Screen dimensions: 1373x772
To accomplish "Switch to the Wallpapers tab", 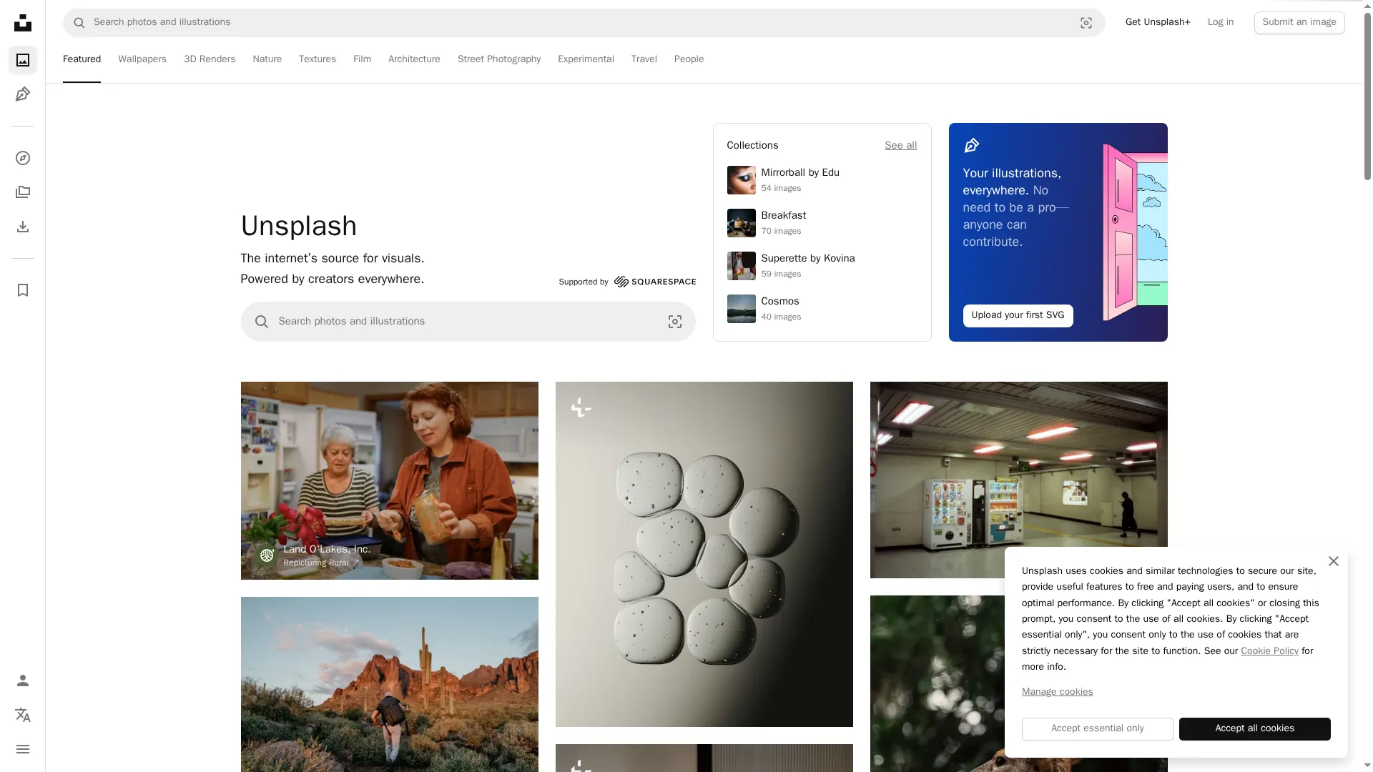I will [x=142, y=59].
